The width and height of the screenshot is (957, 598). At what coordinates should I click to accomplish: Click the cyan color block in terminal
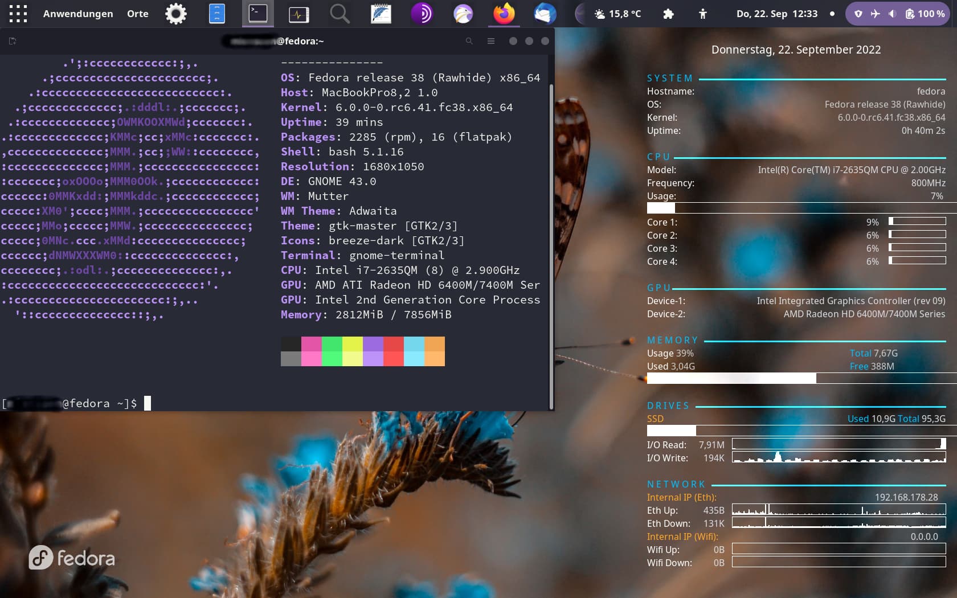click(414, 351)
